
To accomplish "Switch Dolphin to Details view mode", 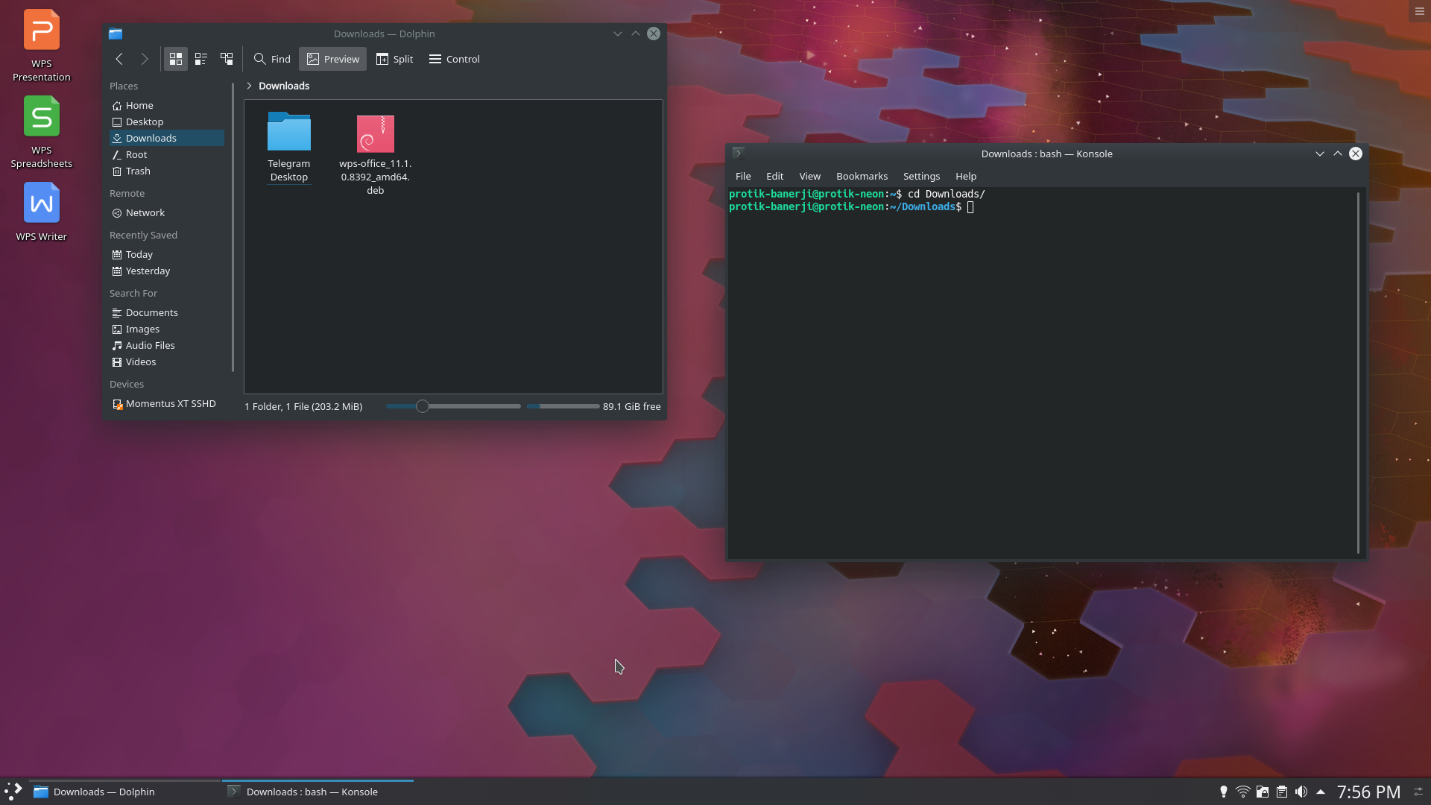I will pyautogui.click(x=227, y=59).
